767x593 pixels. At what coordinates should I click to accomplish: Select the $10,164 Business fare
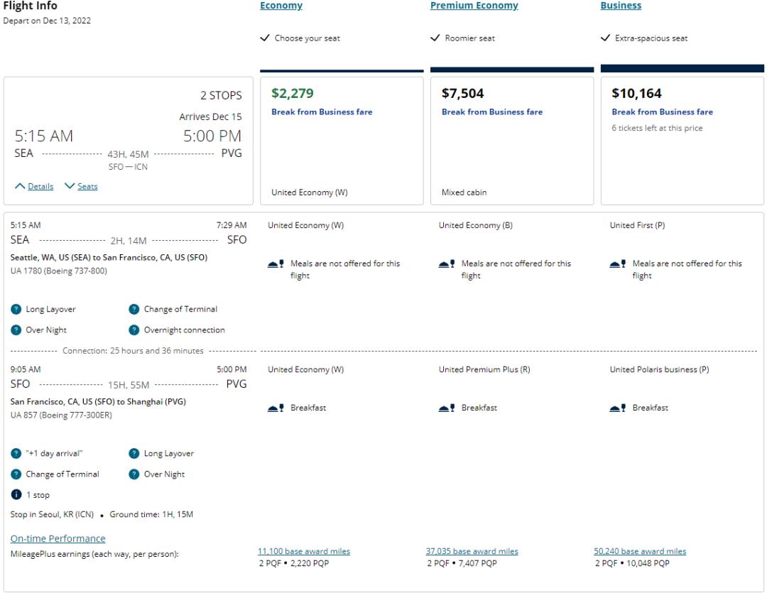[x=682, y=138]
